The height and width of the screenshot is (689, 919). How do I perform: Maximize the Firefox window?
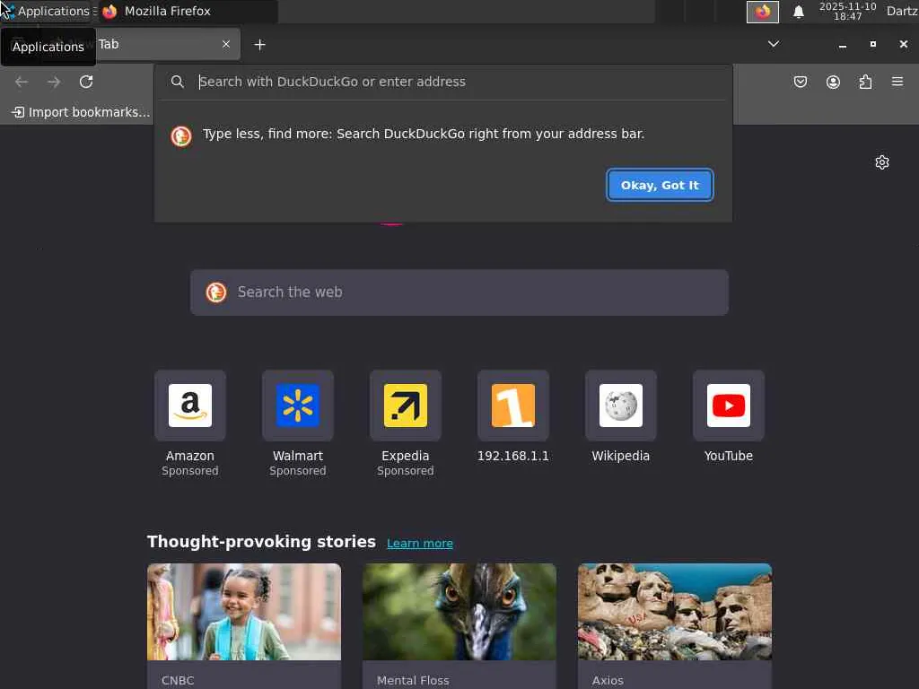tap(872, 44)
